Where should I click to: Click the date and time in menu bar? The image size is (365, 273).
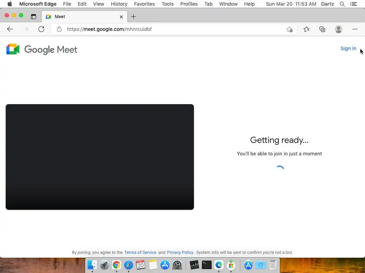[291, 4]
